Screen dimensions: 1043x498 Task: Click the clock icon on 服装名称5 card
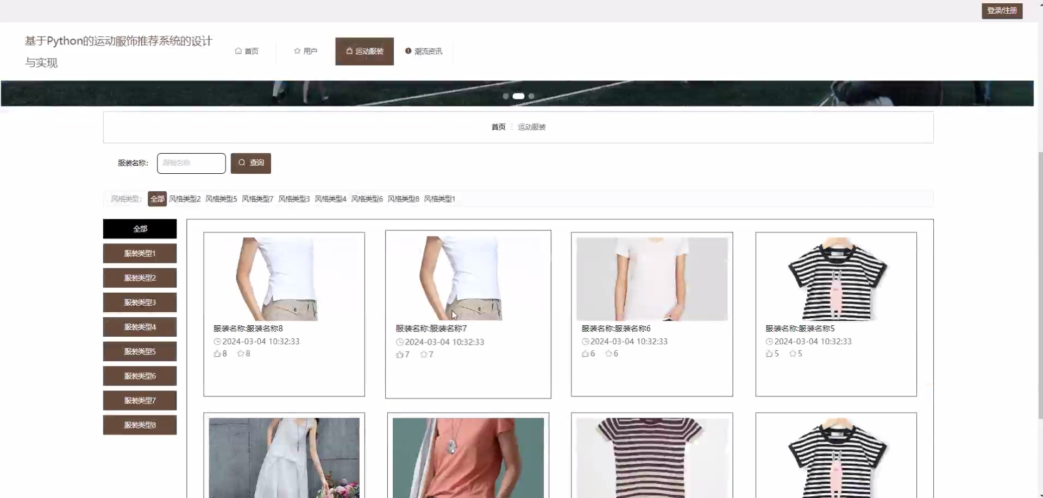769,342
